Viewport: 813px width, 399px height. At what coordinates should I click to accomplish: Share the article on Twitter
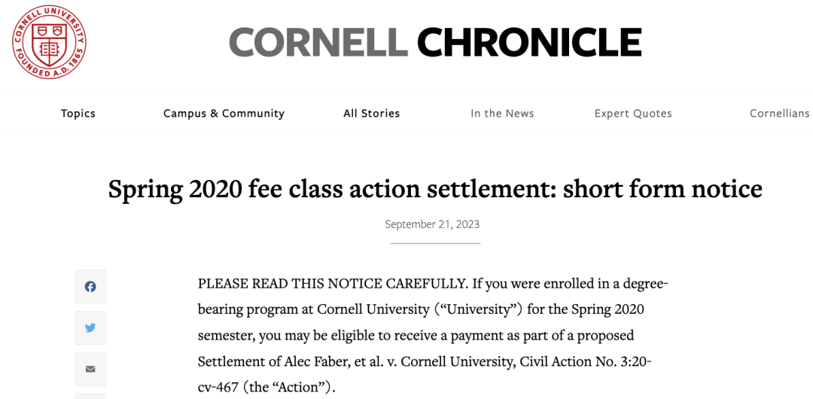(90, 328)
